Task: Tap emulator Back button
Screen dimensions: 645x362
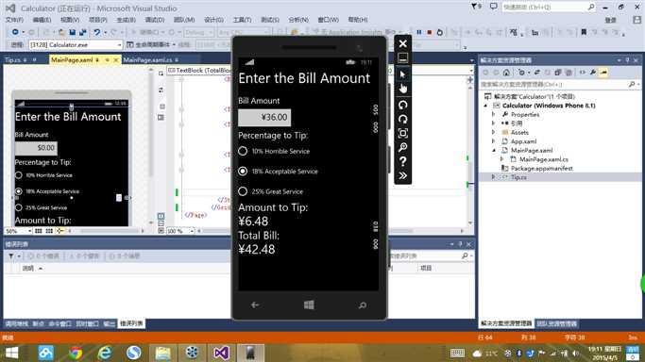Action: click(x=255, y=304)
